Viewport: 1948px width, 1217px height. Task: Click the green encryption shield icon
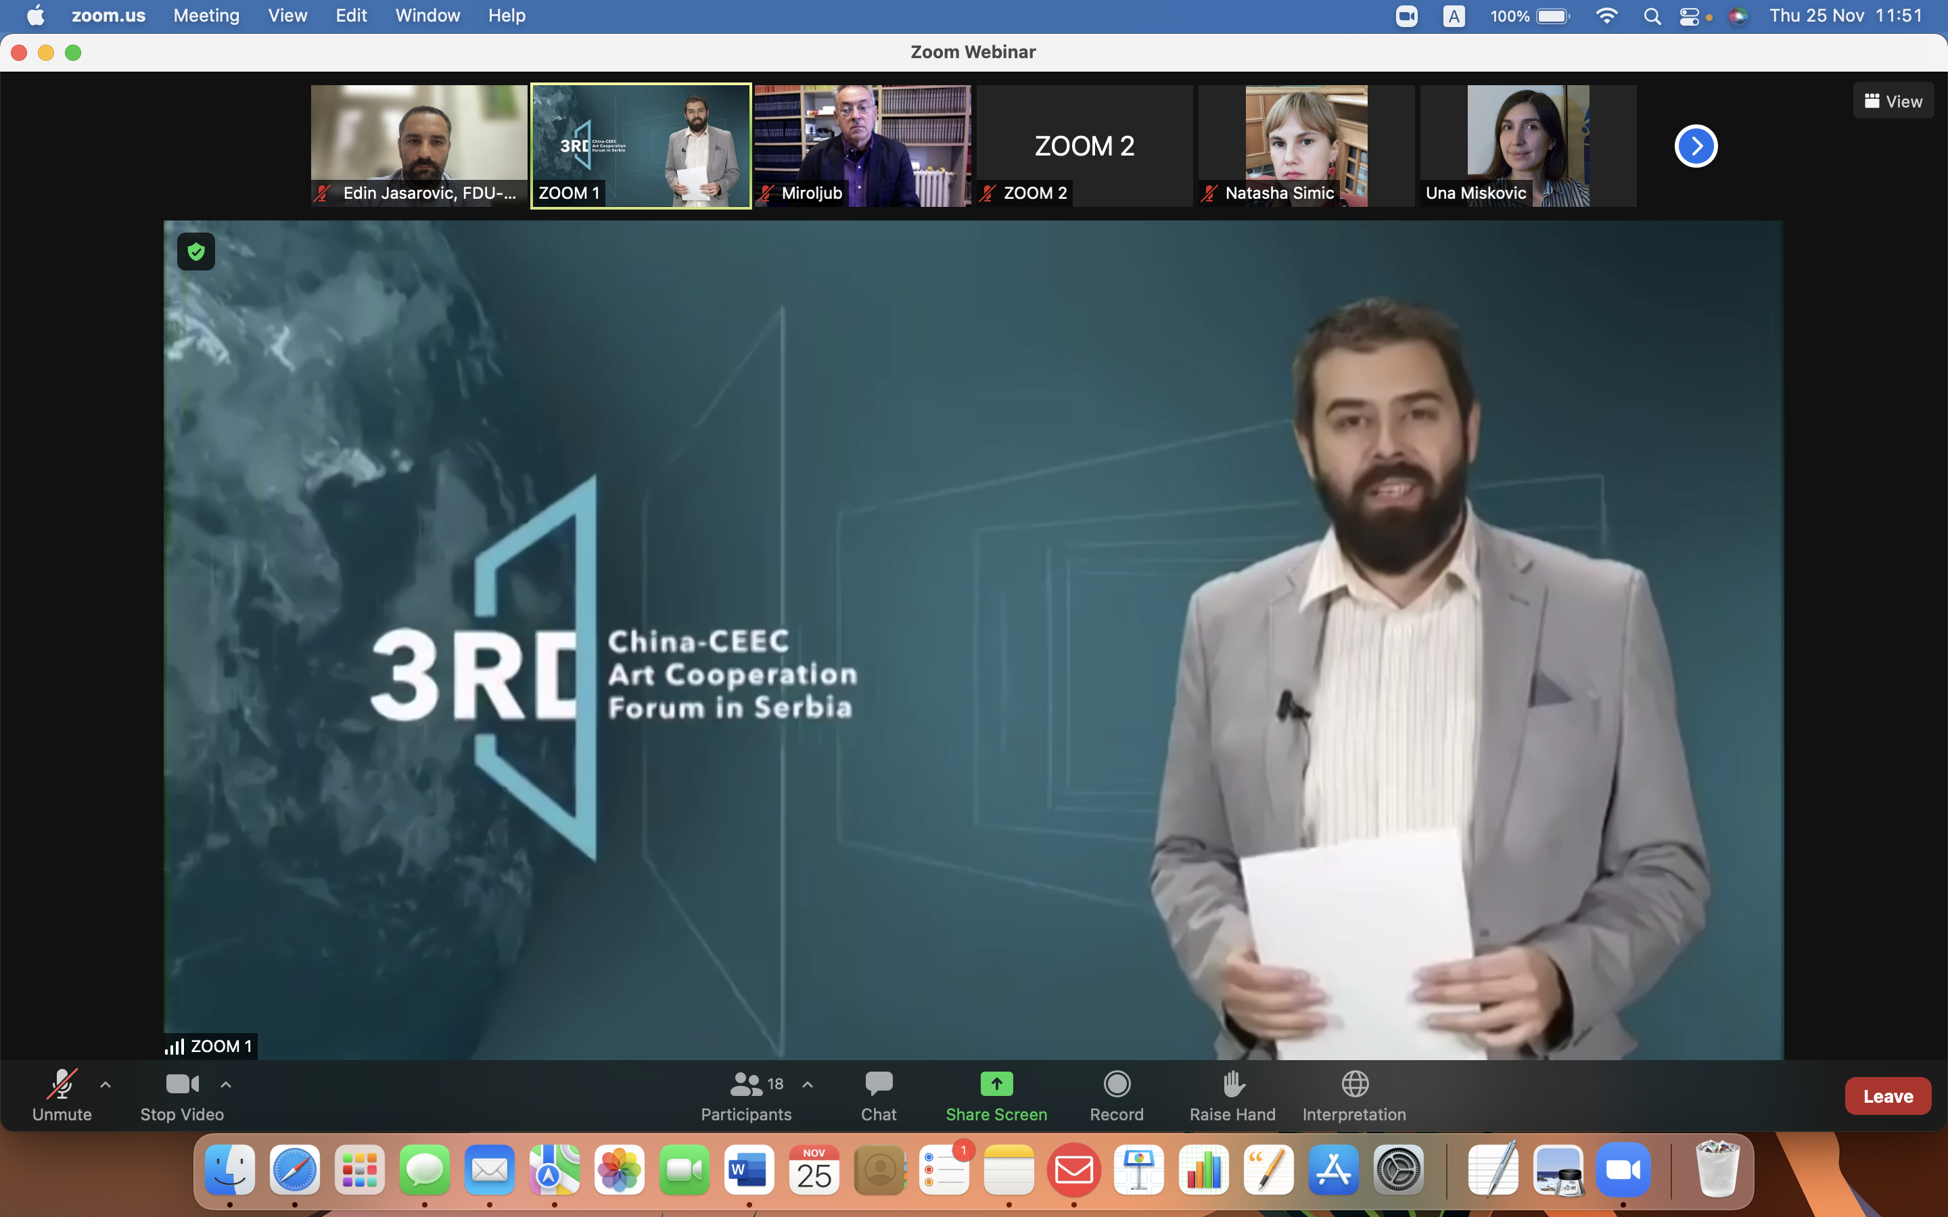195,252
